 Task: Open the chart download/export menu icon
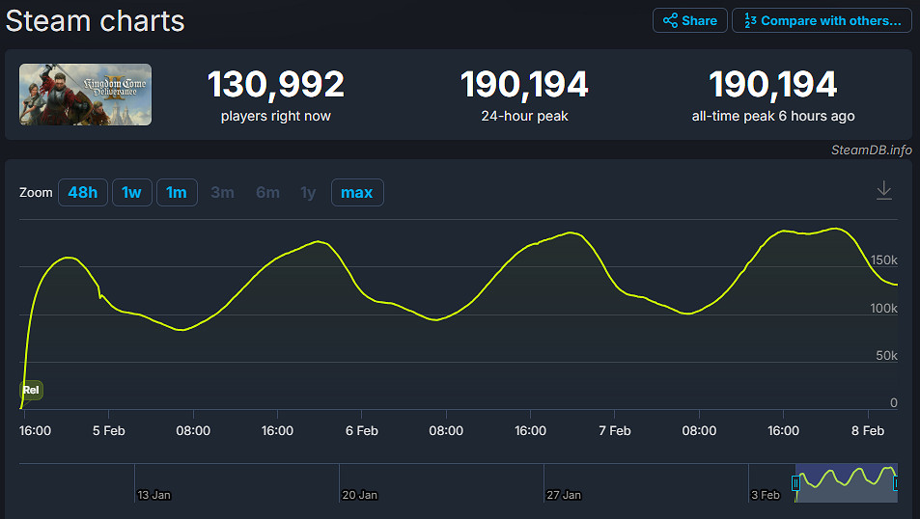(x=883, y=191)
